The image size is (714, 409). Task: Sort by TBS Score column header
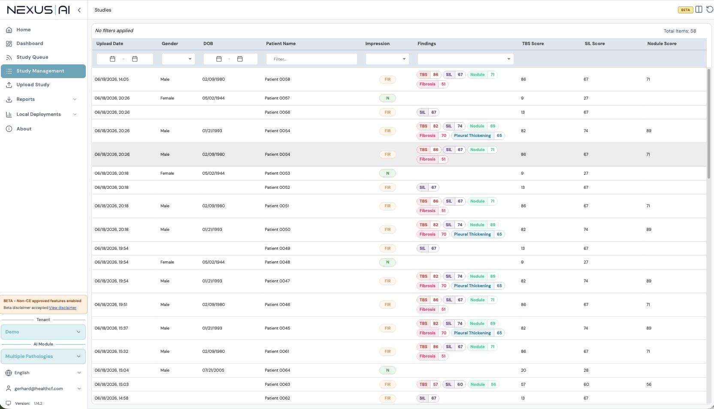coord(533,44)
